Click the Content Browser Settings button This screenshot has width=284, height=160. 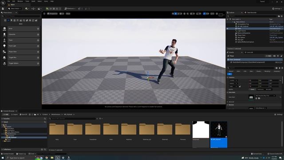point(278,115)
